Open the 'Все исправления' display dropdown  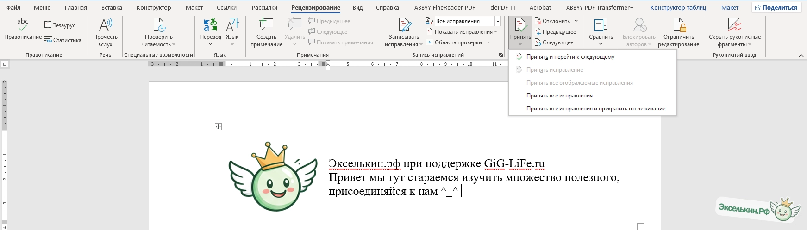coord(498,21)
